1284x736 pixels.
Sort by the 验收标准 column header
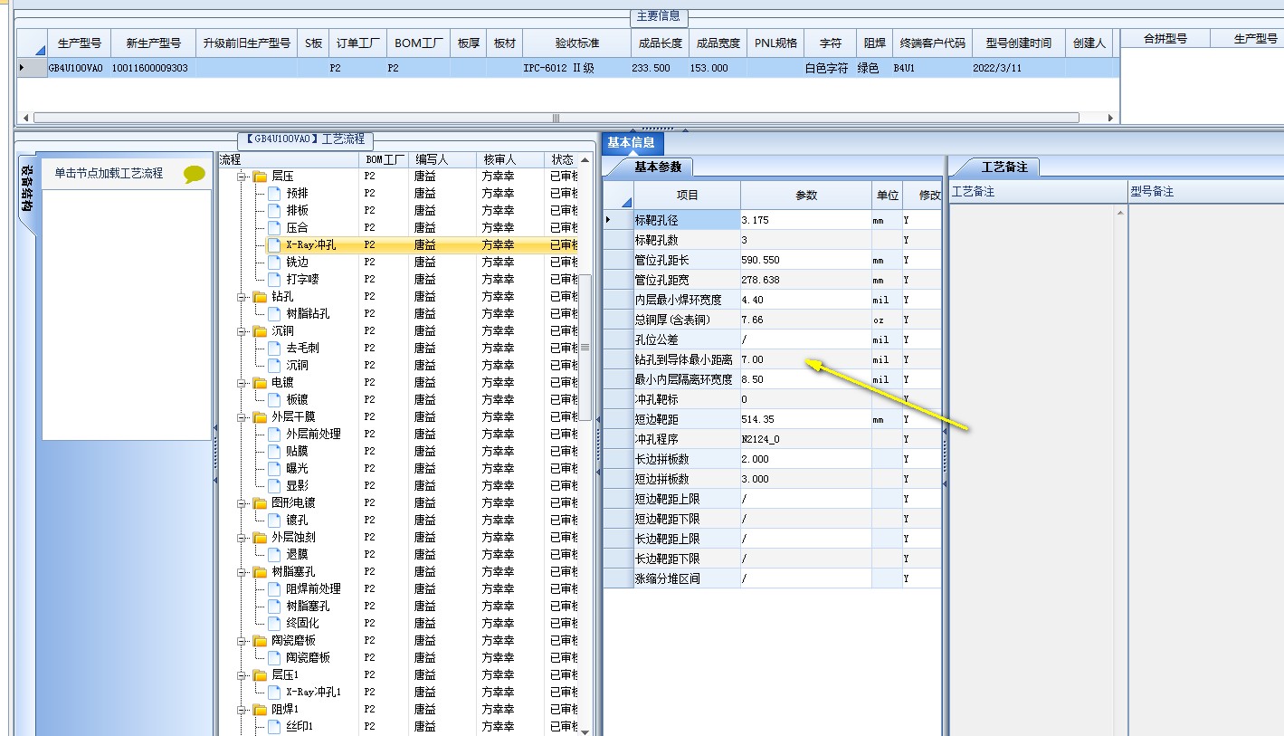pyautogui.click(x=576, y=43)
